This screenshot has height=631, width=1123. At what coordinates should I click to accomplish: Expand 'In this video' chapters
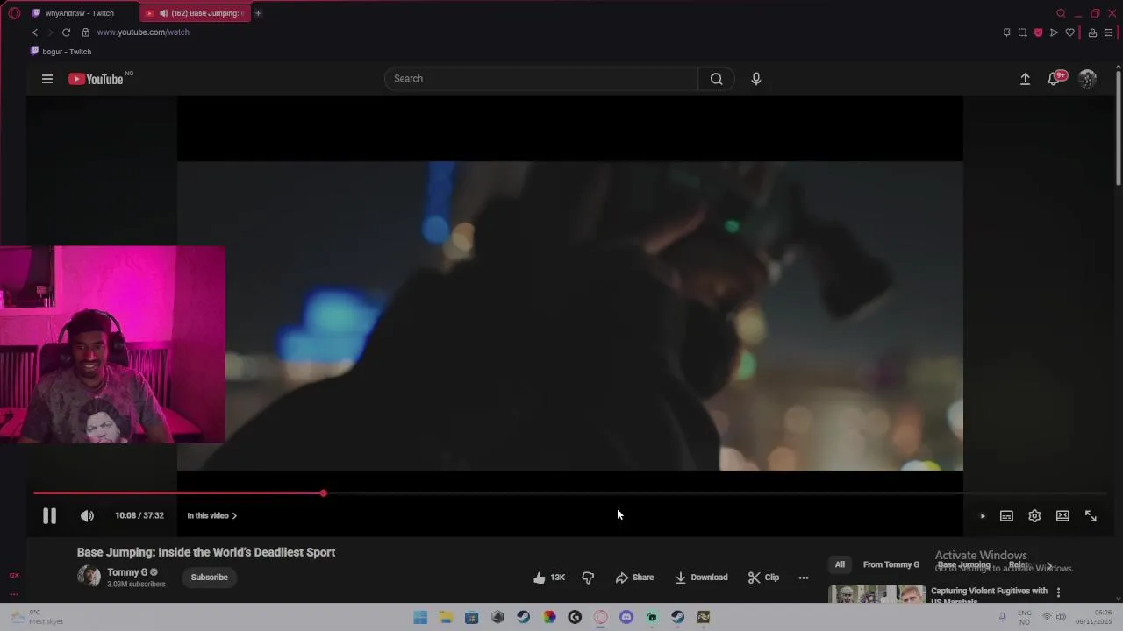211,515
